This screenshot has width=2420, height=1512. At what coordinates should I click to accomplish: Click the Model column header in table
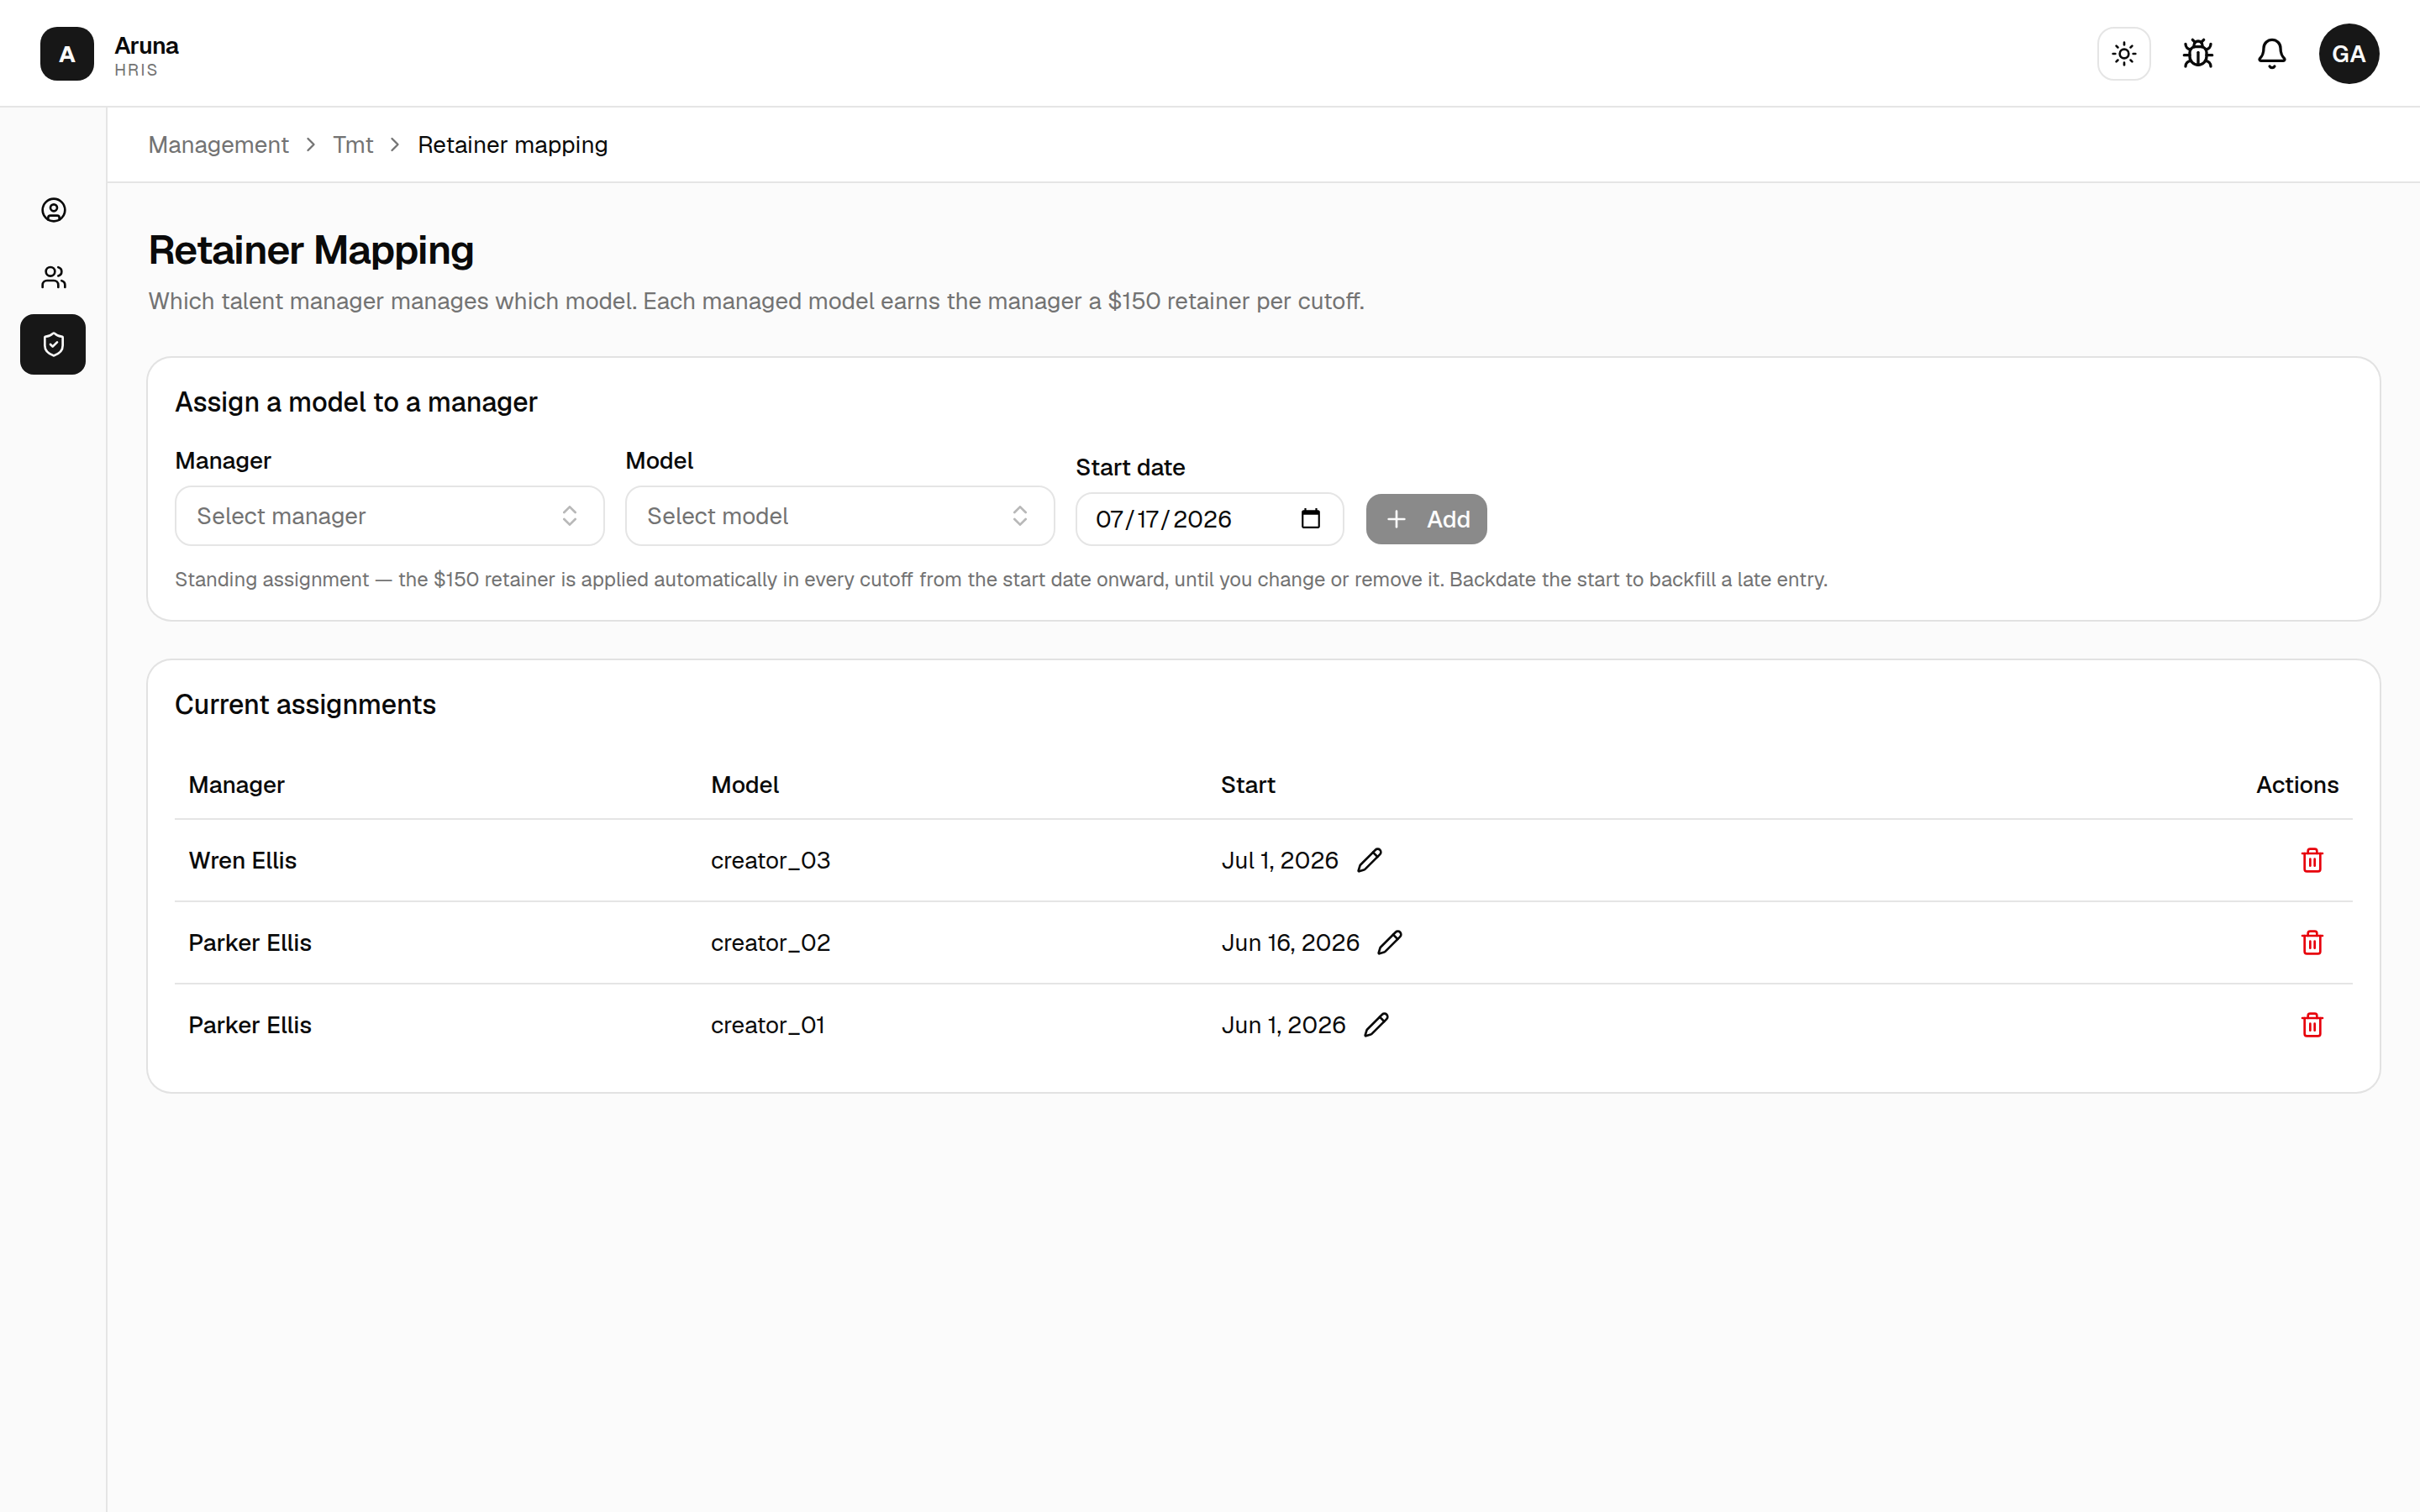(745, 785)
